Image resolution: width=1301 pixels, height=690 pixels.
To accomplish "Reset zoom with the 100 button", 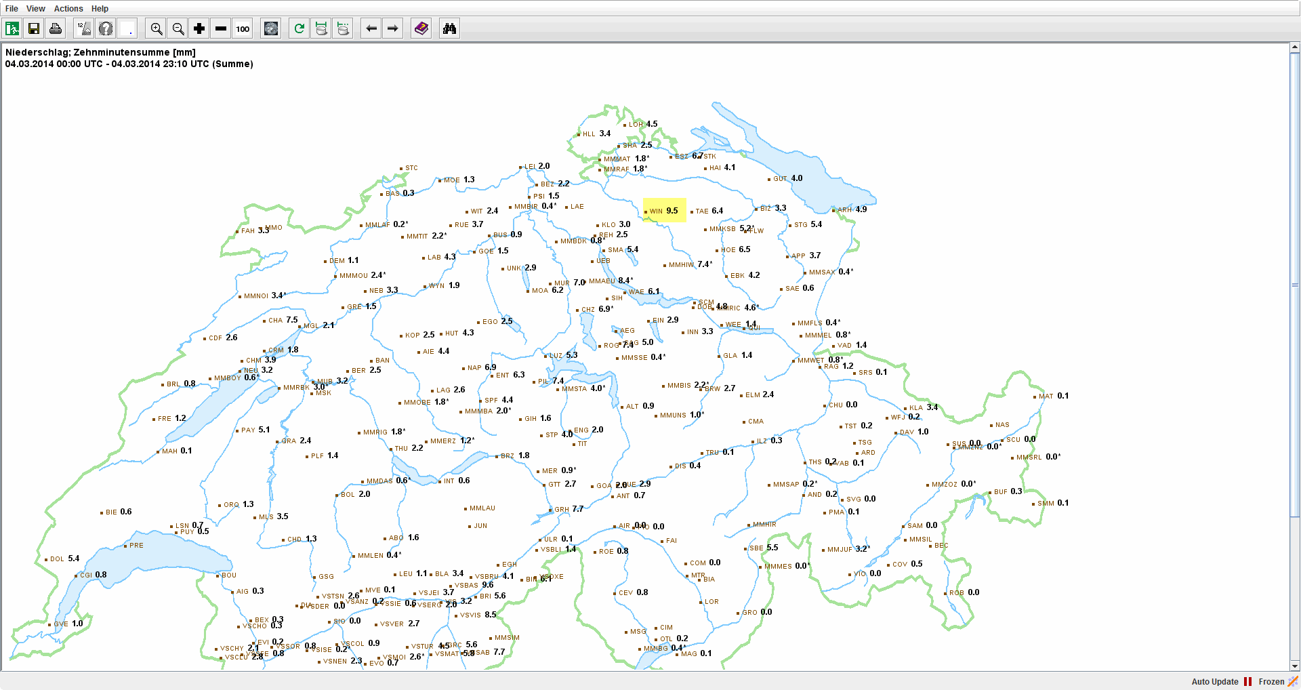I will (x=243, y=28).
